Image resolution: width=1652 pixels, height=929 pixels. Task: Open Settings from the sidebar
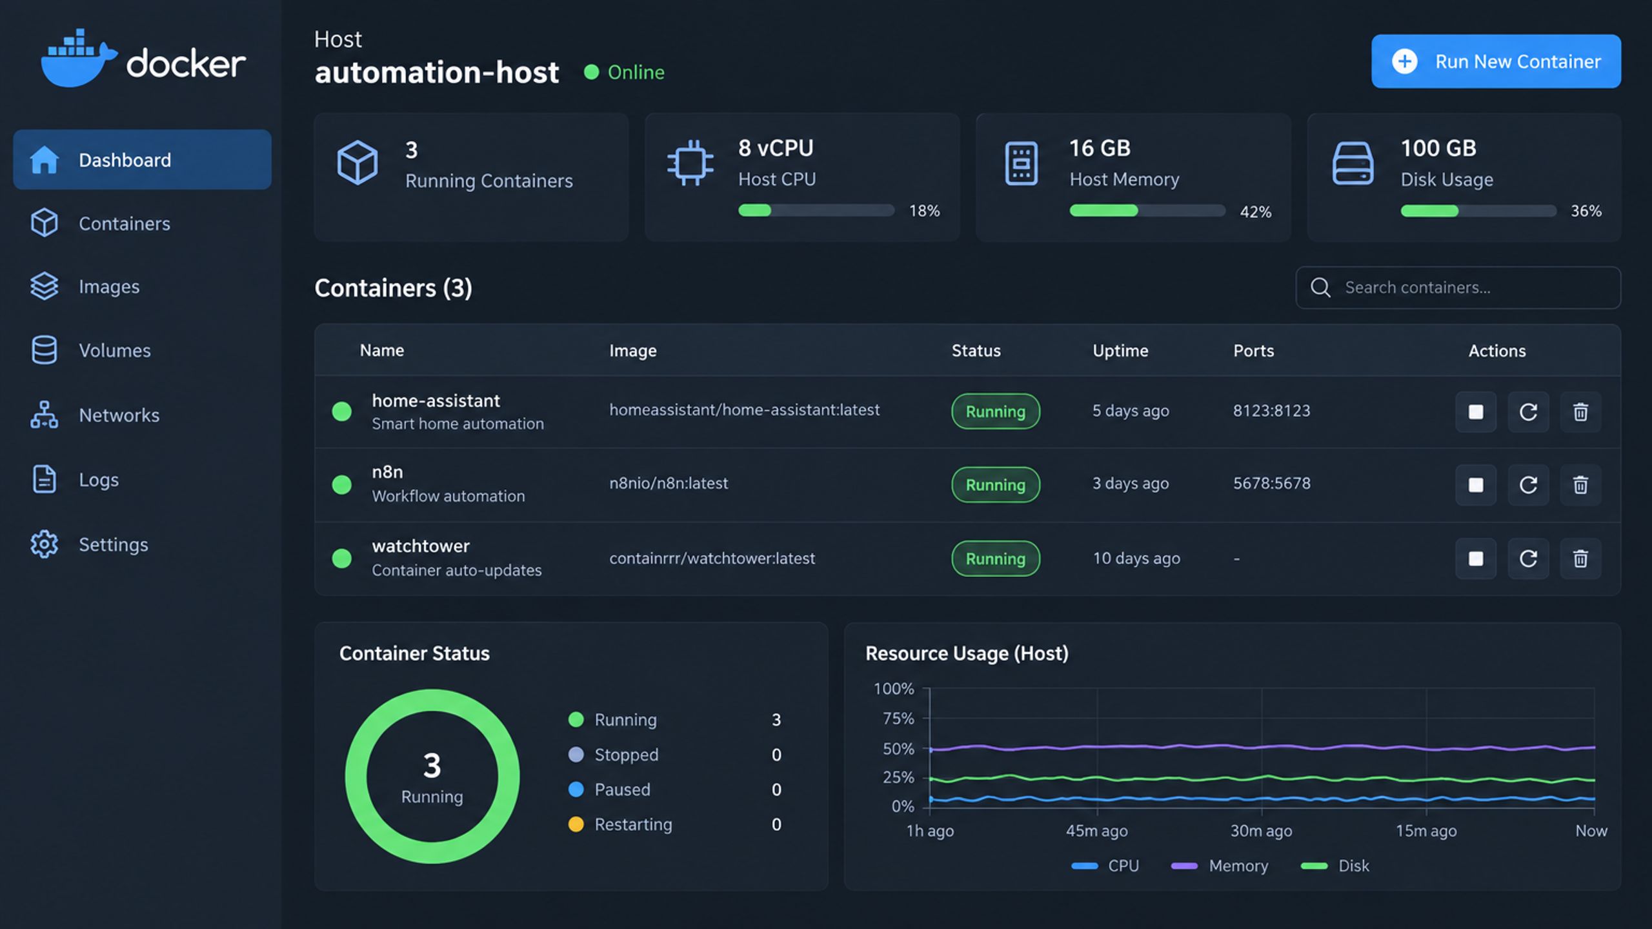tap(142, 544)
